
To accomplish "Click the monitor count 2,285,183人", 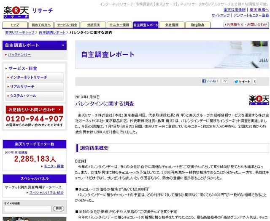I will (35, 159).
